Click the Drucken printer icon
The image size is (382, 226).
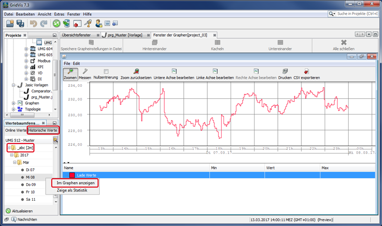[x=285, y=71]
